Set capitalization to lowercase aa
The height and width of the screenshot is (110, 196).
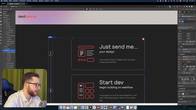point(188,79)
